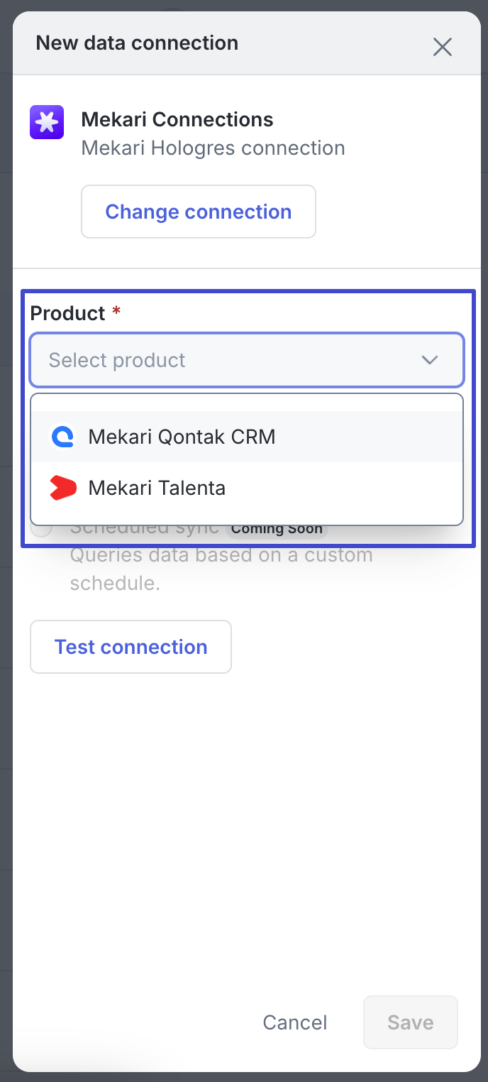Viewport: 488px width, 1082px height.
Task: Click the New data connection dialog title
Action: click(x=137, y=43)
